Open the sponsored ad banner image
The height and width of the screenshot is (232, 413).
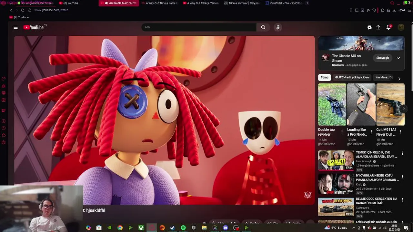(361, 43)
